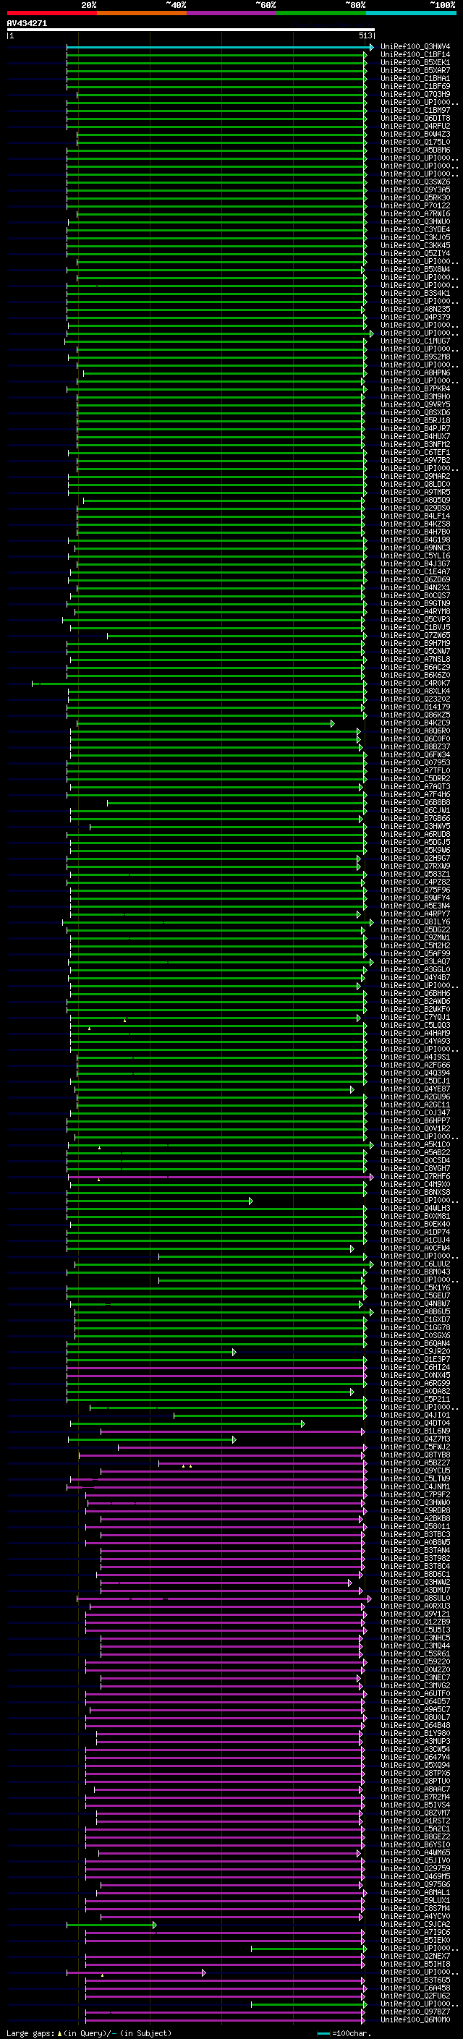Click the Large gaps legend text
The width and height of the screenshot is (463, 2039).
[89, 2032]
